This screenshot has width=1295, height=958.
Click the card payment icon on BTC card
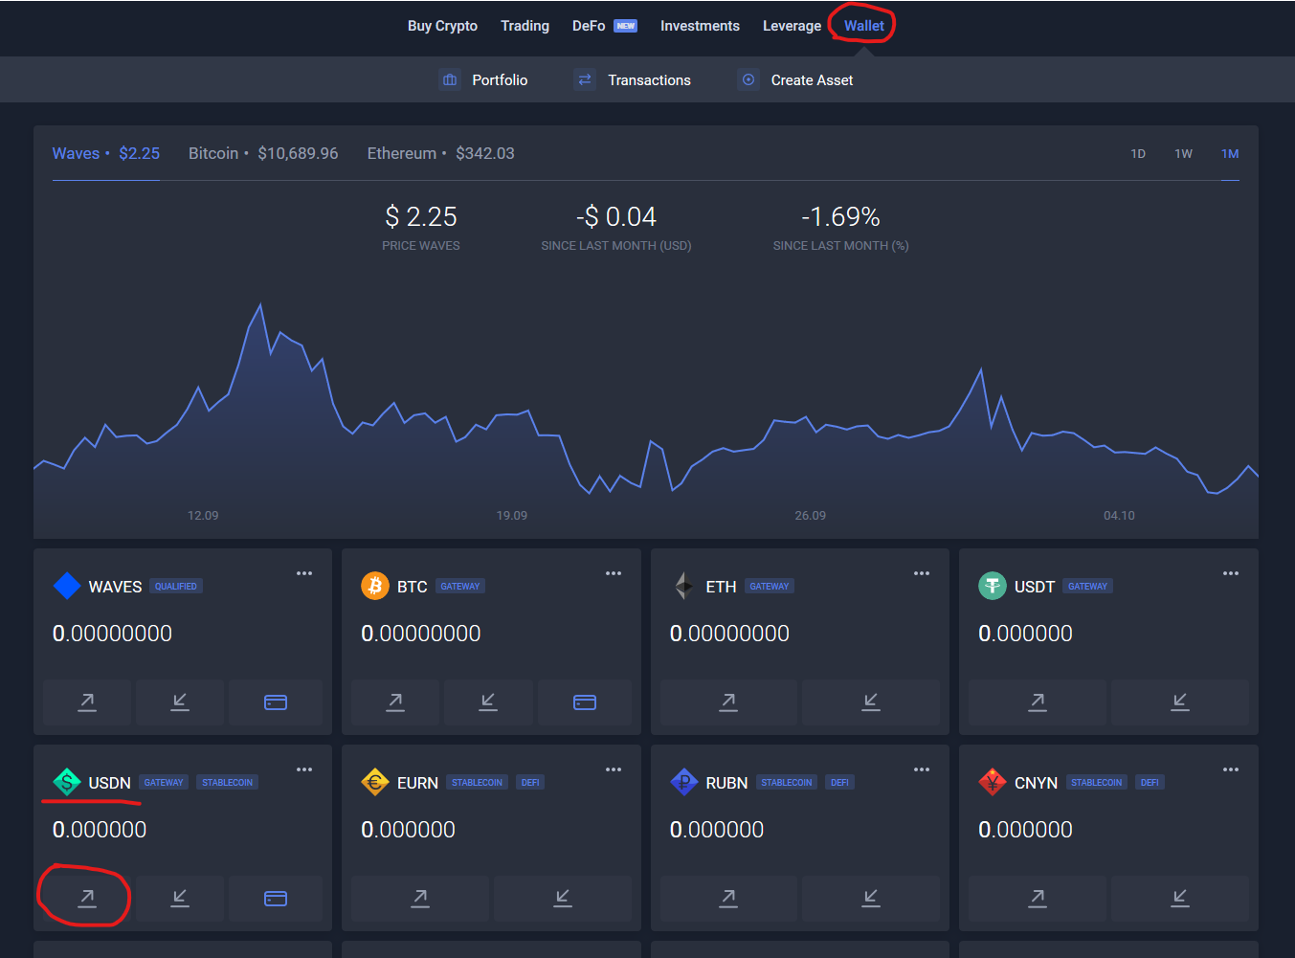584,702
